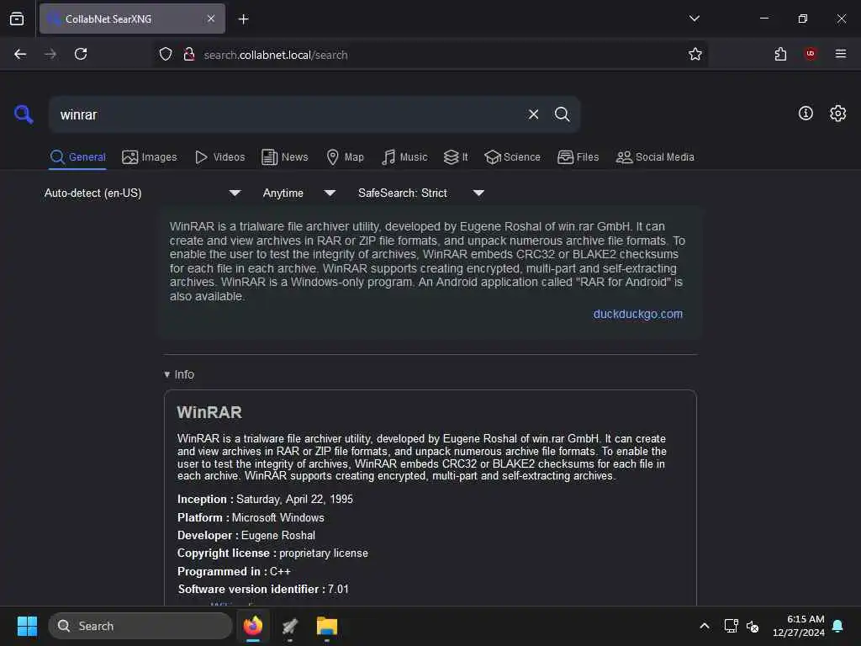Submit search with magnifier button
This screenshot has height=646, width=861.
(562, 114)
